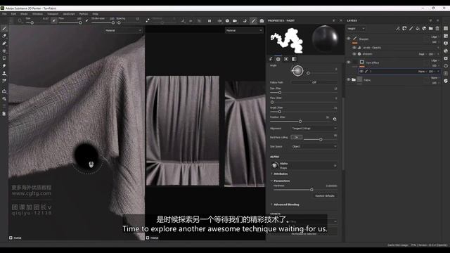Viewport: 450px width, 253px height.
Task: Select the Fabric layer row
Action: pyautogui.click(x=393, y=80)
